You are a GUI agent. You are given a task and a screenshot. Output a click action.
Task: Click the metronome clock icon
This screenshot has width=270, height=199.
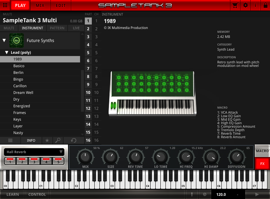pos(205,195)
